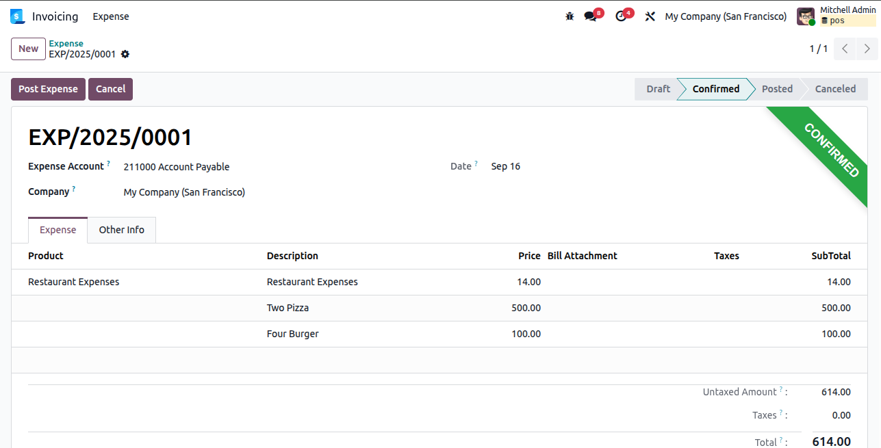Click help mark next to Date label
881x448 pixels.
point(476,163)
